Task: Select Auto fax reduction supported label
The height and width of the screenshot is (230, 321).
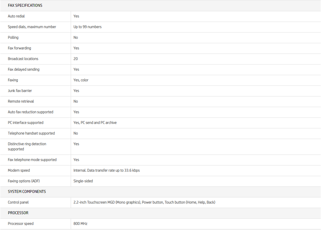Action: pyautogui.click(x=30, y=112)
